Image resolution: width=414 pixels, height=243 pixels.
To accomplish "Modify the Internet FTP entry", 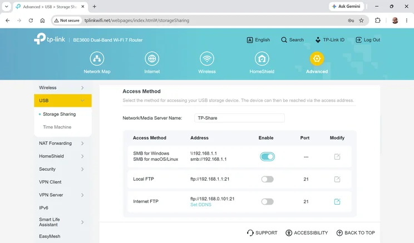I will (337, 202).
